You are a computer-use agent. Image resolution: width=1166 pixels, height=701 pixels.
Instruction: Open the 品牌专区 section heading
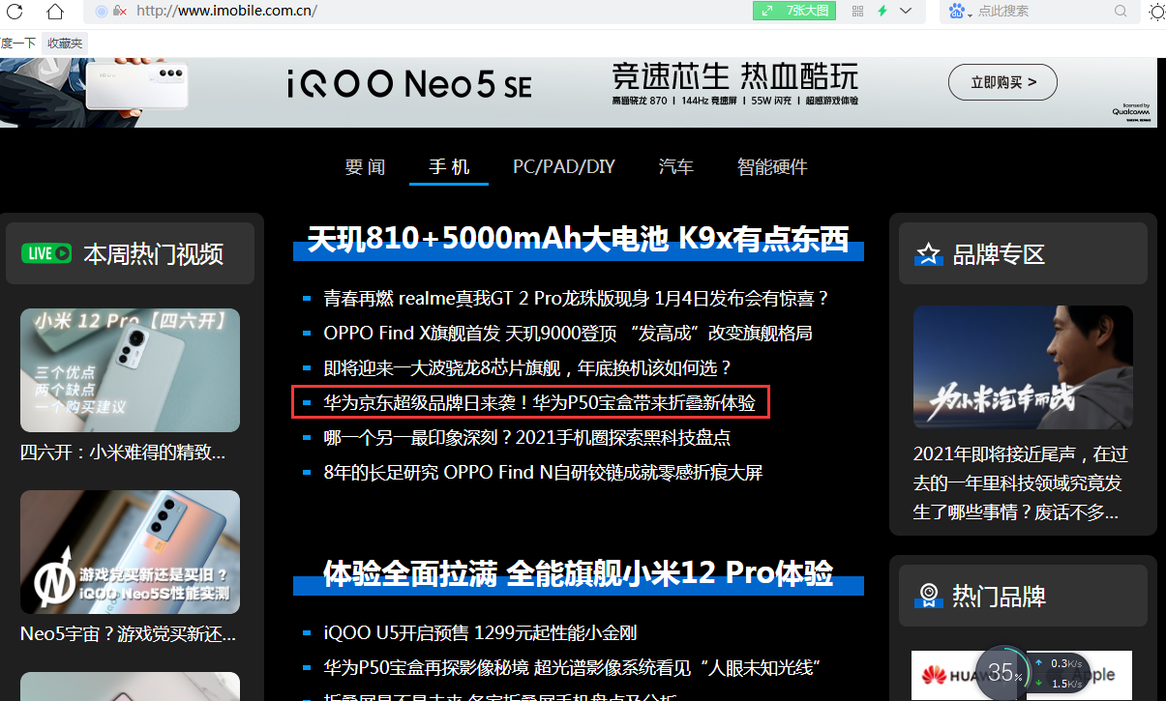(x=1000, y=254)
